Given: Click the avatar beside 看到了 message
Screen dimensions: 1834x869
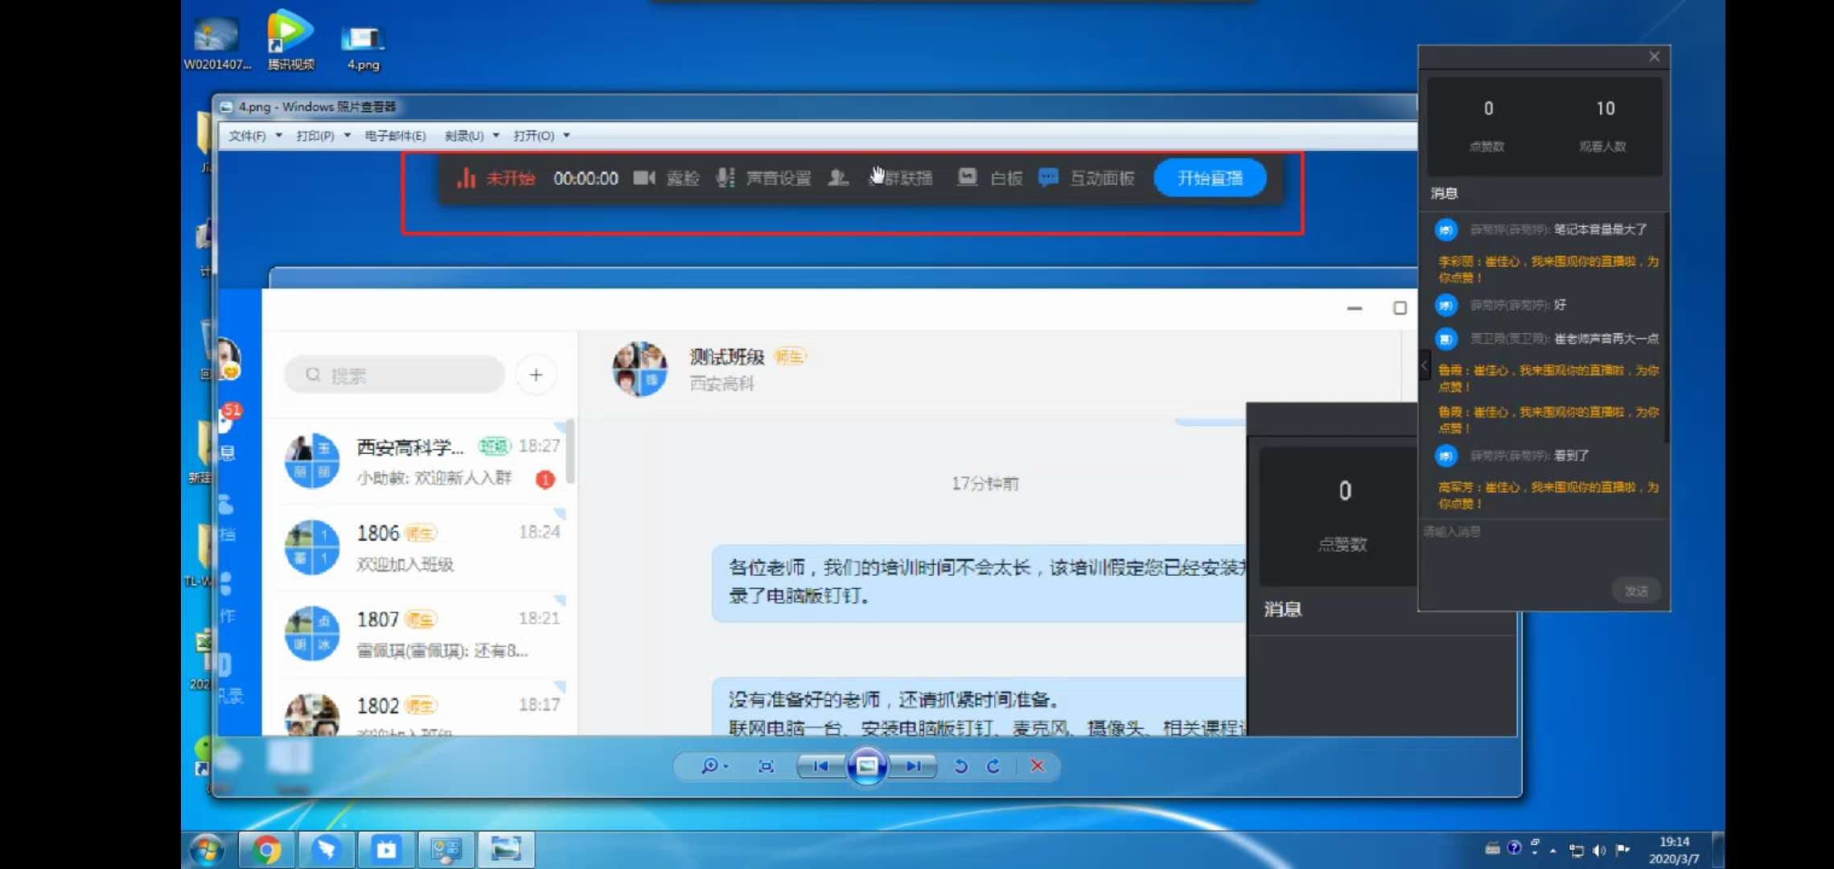Looking at the screenshot, I should 1446,455.
